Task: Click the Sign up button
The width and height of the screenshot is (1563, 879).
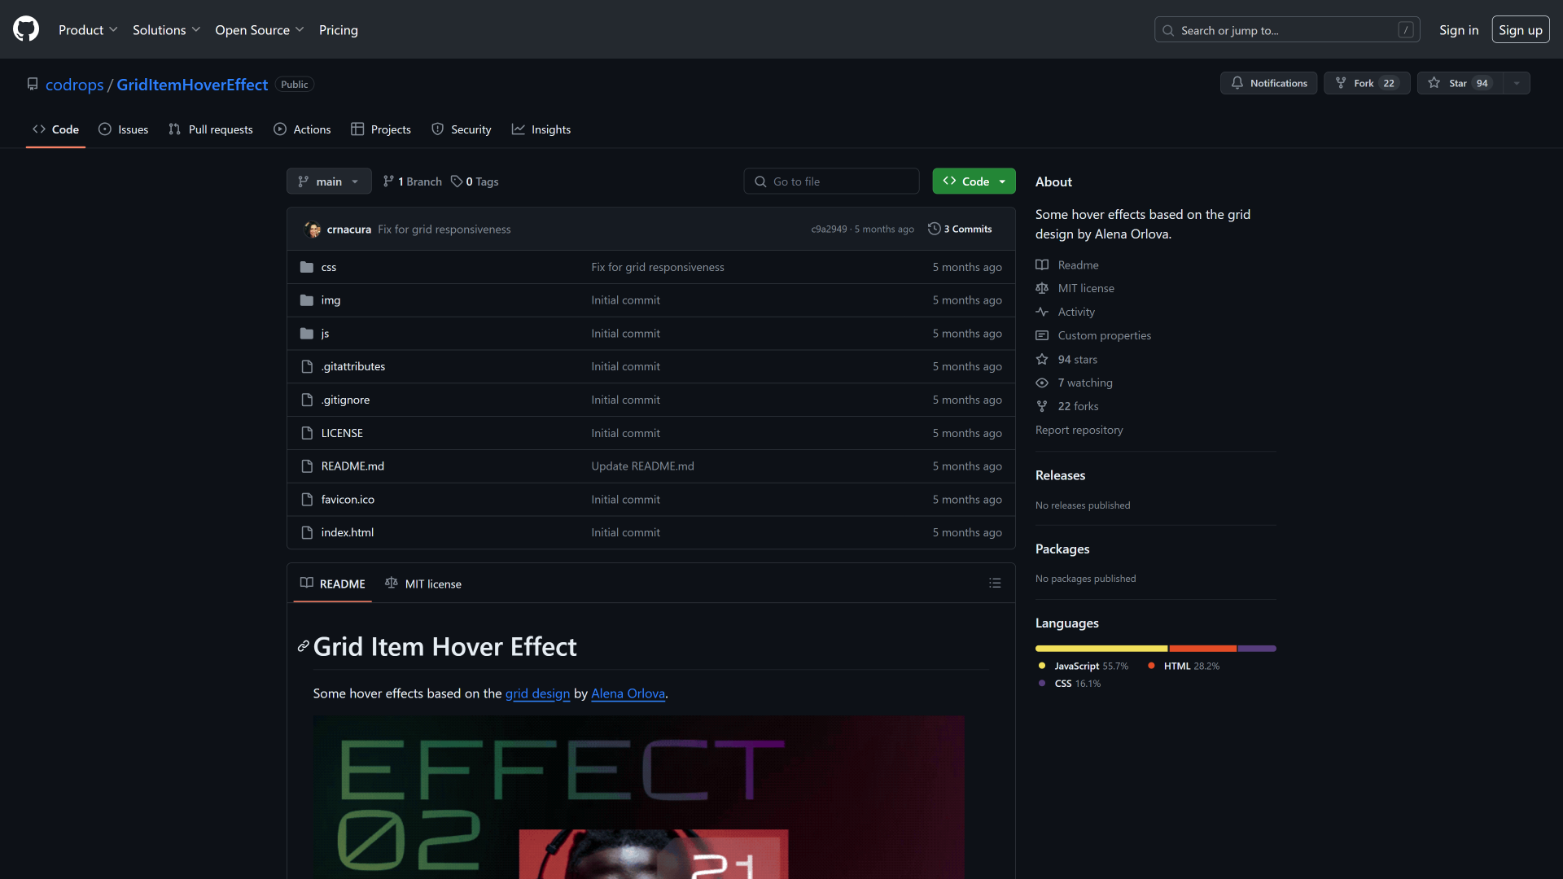Action: [1520, 30]
